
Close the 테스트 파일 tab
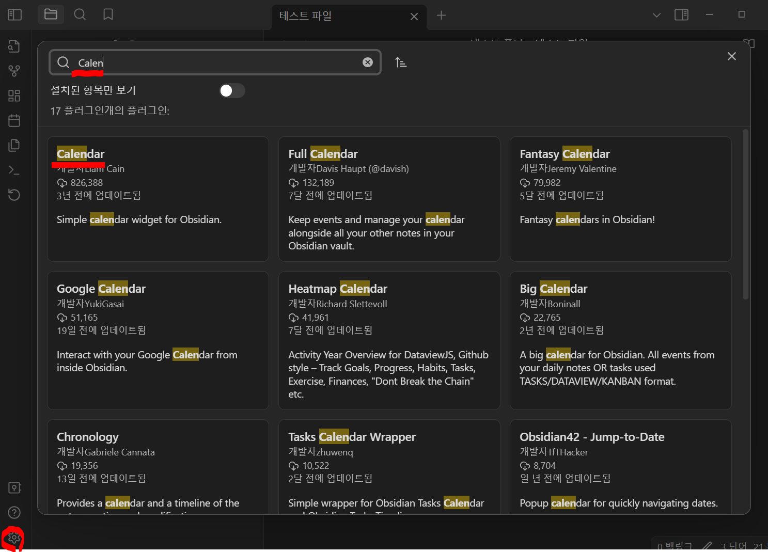click(x=414, y=17)
